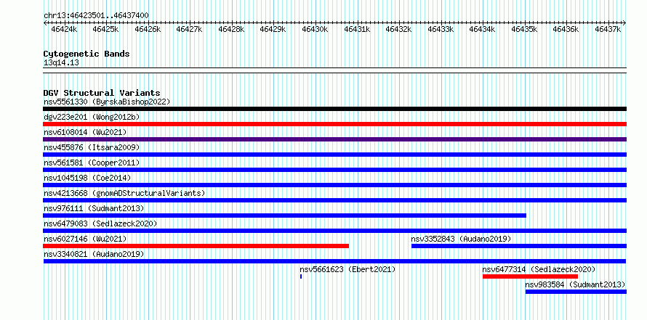Open the nsv6479083 (Sedlazeck2020) label

100,223
